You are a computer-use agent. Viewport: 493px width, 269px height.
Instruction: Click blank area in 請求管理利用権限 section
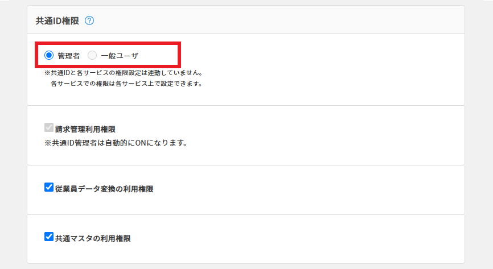coord(313,135)
